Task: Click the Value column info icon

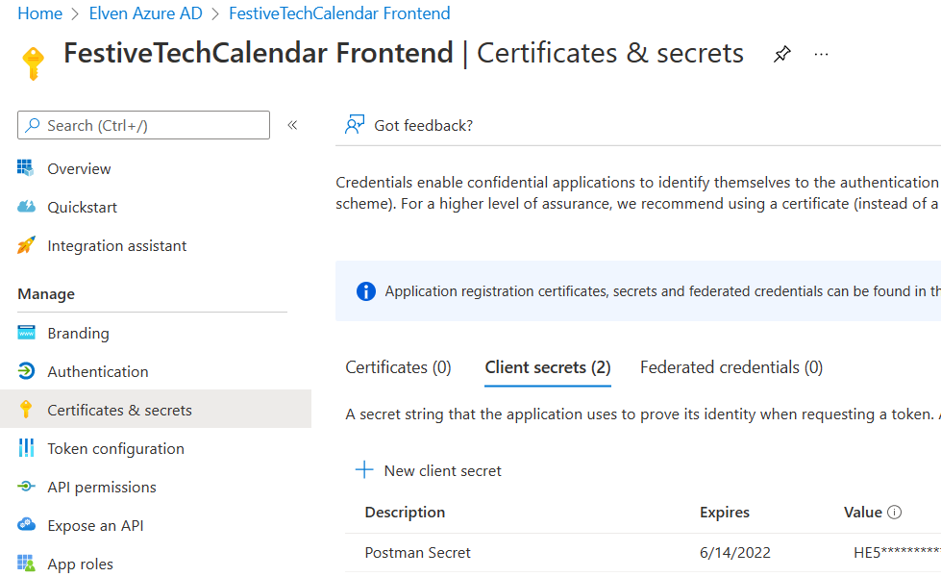Action: pos(894,513)
